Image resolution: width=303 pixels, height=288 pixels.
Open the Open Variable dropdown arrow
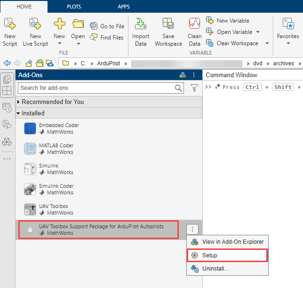257,32
